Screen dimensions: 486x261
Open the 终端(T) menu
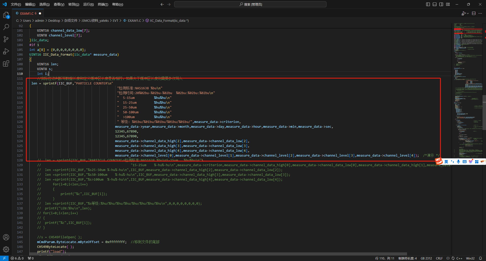[103, 4]
